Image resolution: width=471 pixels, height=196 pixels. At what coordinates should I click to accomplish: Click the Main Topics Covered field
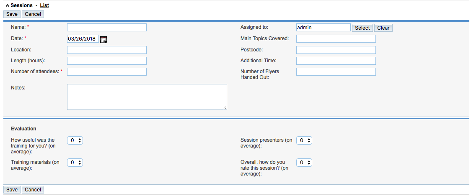[336, 39]
